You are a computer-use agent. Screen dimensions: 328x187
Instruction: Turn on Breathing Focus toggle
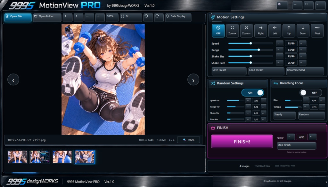click(x=311, y=93)
